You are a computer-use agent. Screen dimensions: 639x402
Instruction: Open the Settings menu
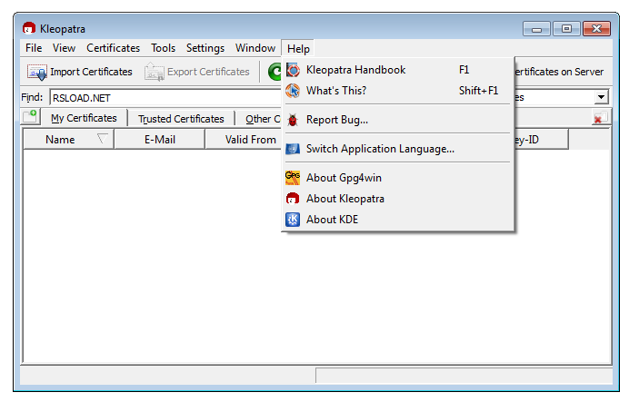(x=205, y=48)
